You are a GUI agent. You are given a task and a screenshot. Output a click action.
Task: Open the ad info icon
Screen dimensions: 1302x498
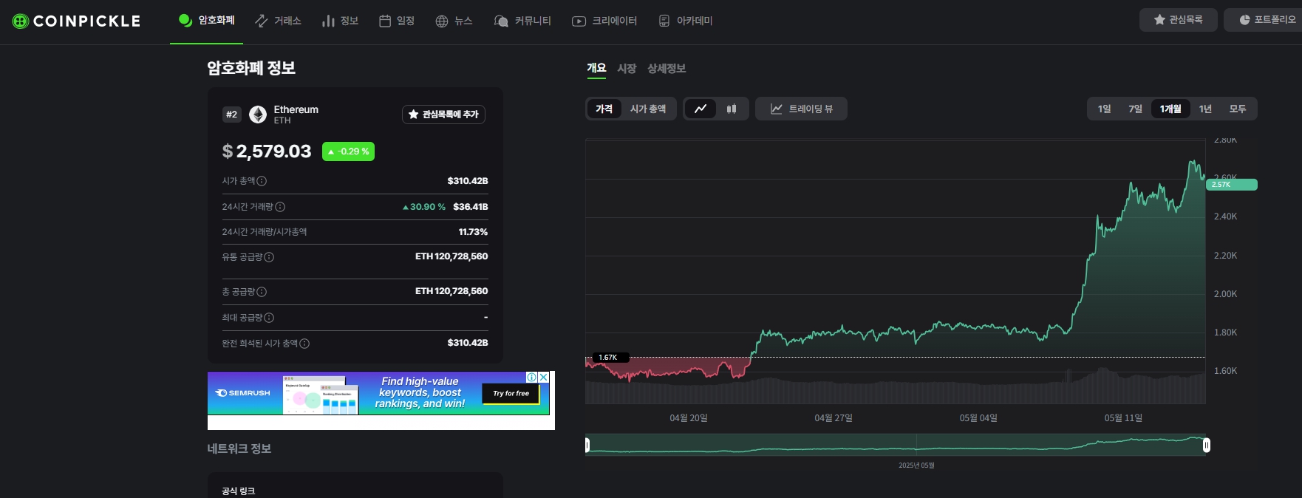531,378
